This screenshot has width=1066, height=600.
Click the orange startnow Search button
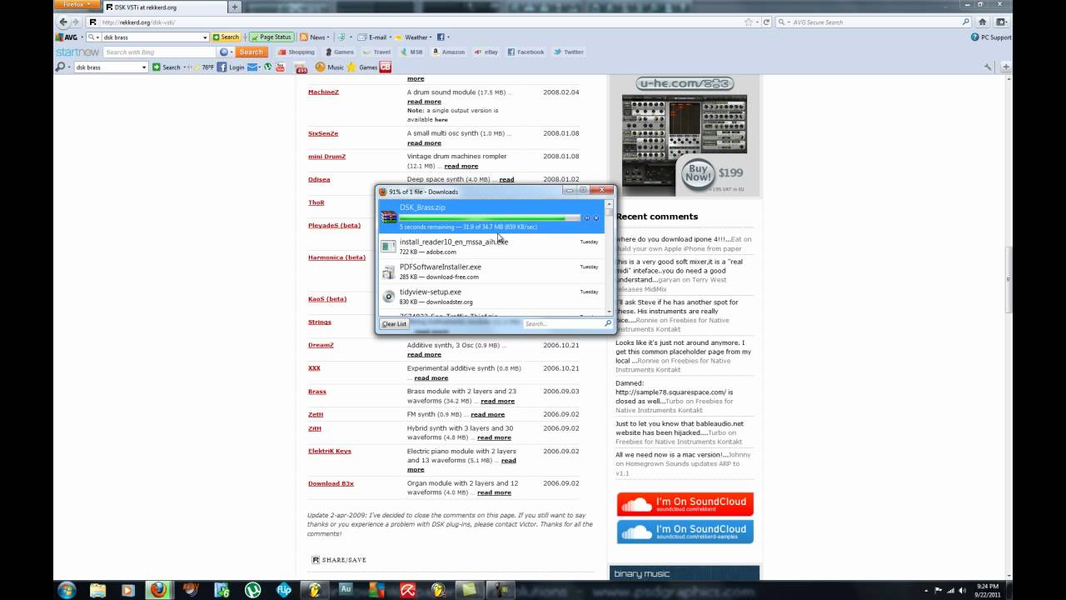tap(252, 52)
